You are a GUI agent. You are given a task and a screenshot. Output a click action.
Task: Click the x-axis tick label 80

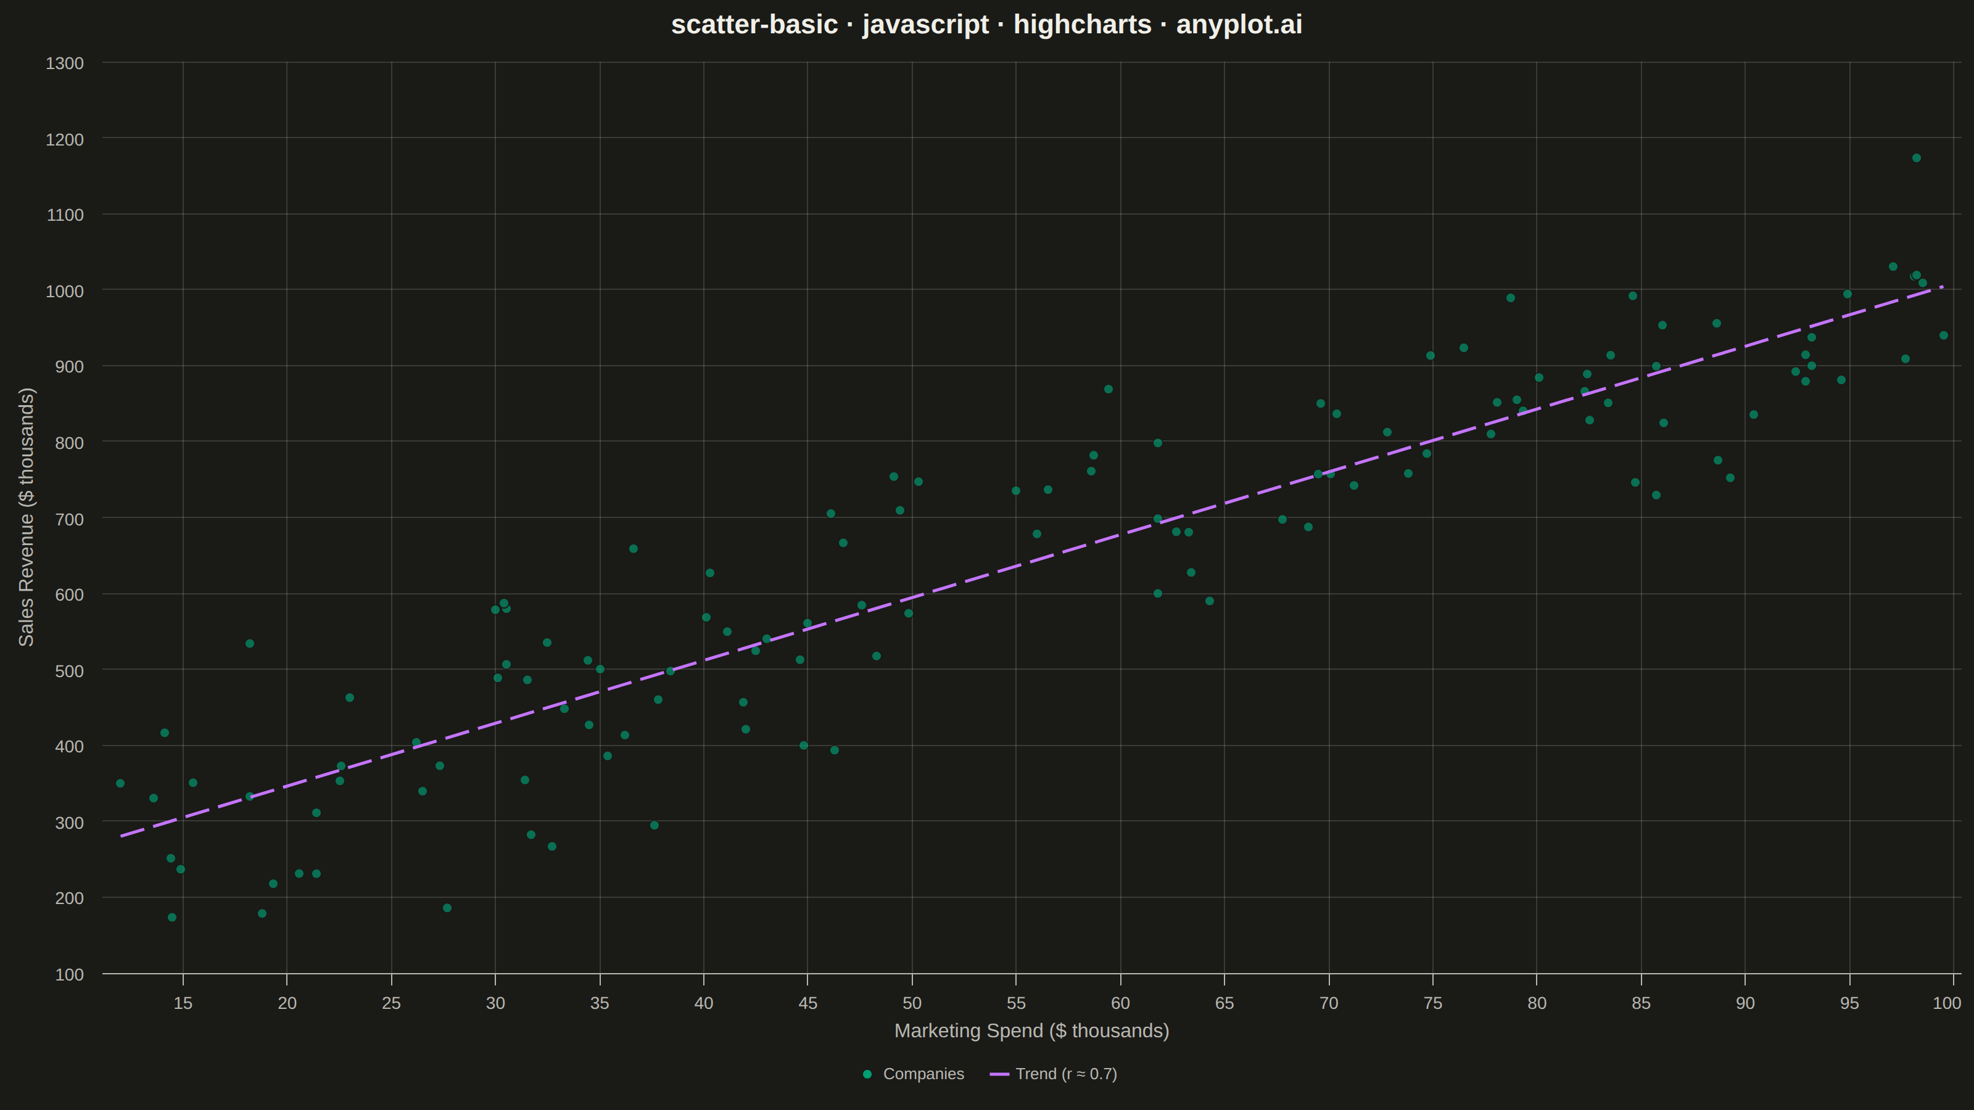(x=1537, y=1003)
